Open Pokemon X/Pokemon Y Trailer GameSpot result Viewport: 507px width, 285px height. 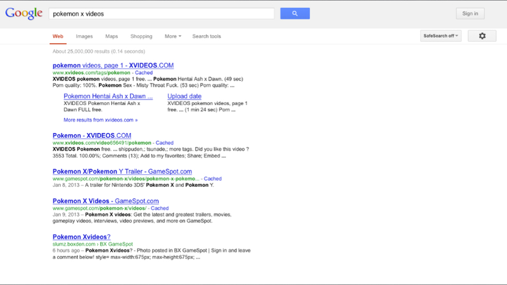122,171
